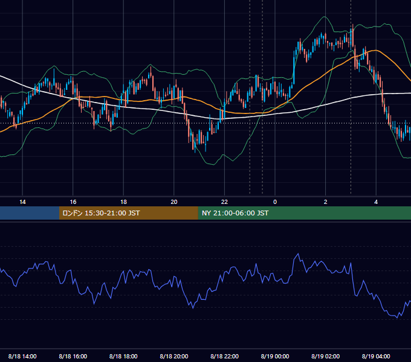The height and width of the screenshot is (362, 411).
Task: Click the 8/18 16:00 date label
Action: pos(73,356)
